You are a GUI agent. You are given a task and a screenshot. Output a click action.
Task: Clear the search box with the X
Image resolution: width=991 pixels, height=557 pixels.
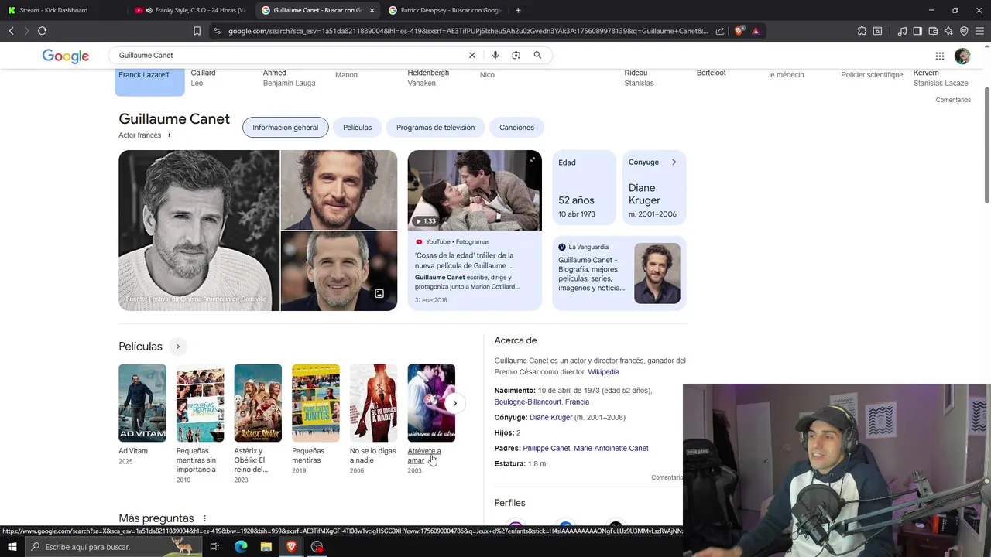pyautogui.click(x=472, y=55)
